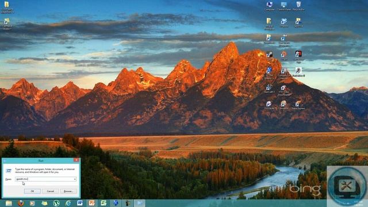
Task: Expand the Open field dropdown arrow
Action: click(x=75, y=179)
